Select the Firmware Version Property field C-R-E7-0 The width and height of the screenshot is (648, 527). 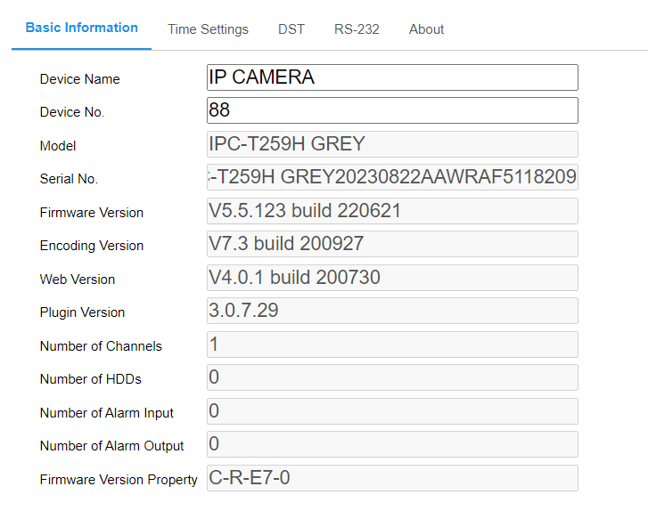click(x=392, y=478)
